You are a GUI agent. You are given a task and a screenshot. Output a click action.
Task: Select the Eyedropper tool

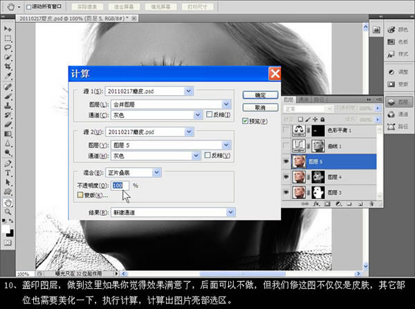coord(8,76)
